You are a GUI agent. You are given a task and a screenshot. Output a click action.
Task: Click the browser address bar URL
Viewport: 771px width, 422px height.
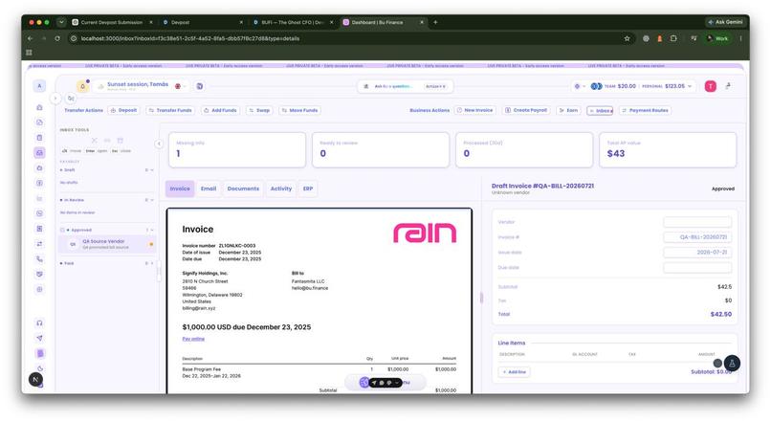pyautogui.click(x=189, y=38)
